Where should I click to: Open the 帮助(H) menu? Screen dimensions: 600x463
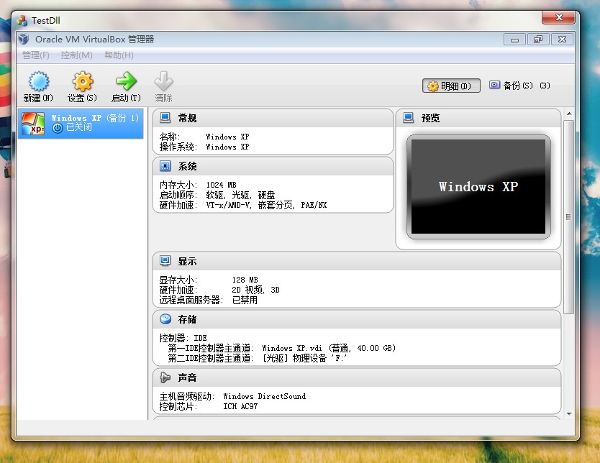[x=119, y=55]
